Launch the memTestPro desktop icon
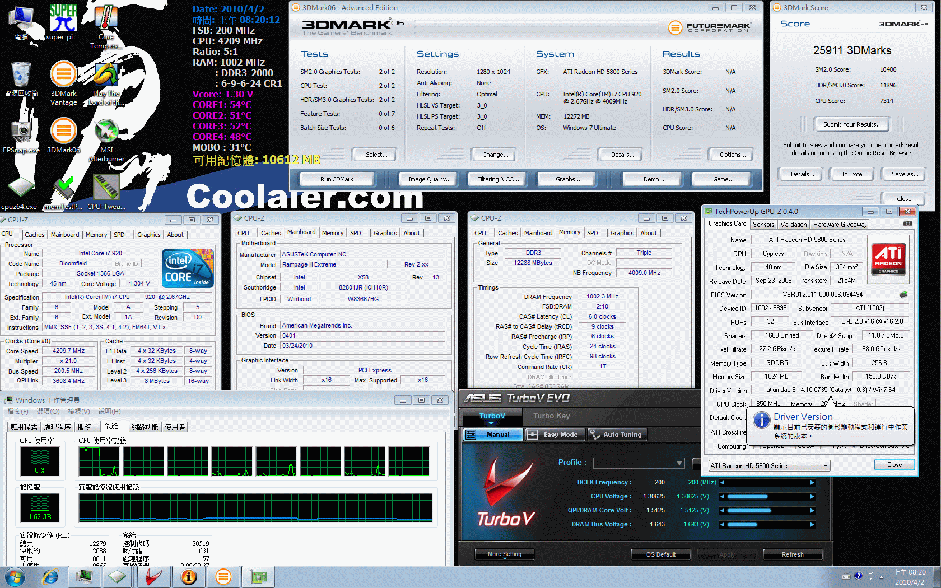 point(63,193)
